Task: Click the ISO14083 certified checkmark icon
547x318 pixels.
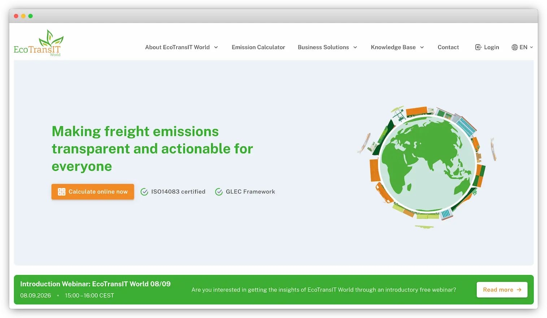Action: [x=144, y=192]
